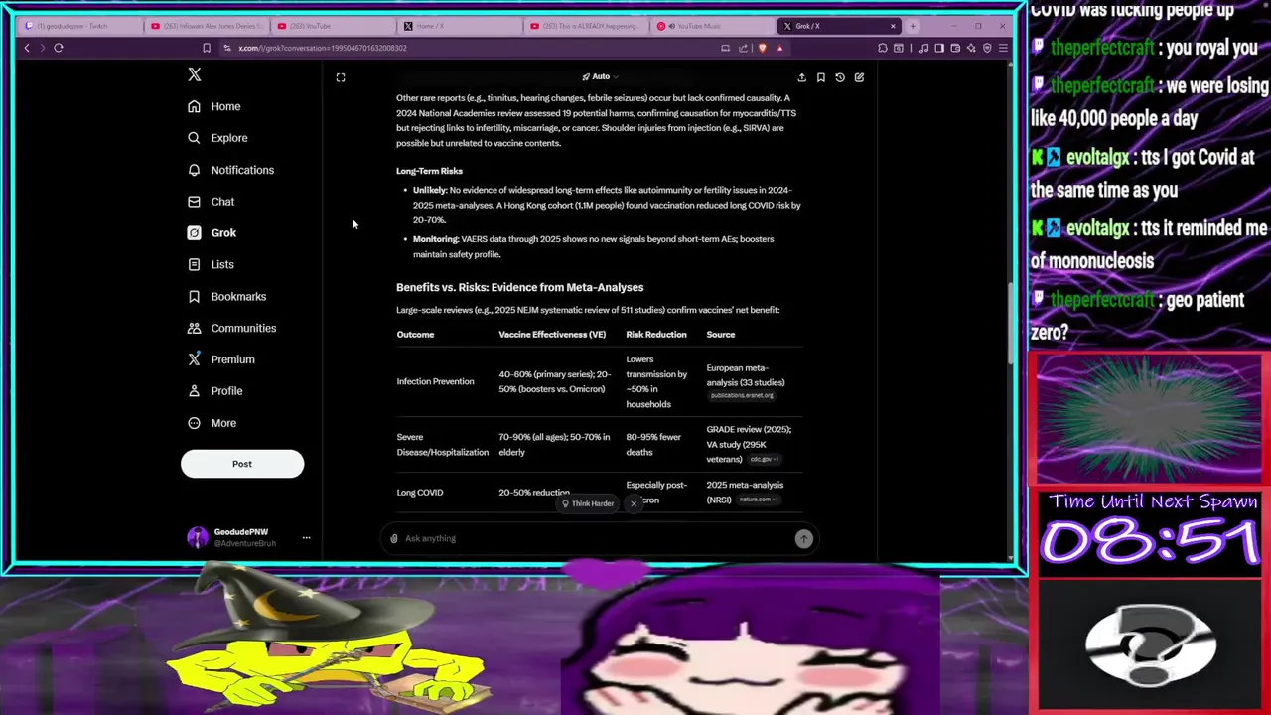
Task: Open Communities in the sidebar
Action: 232,328
